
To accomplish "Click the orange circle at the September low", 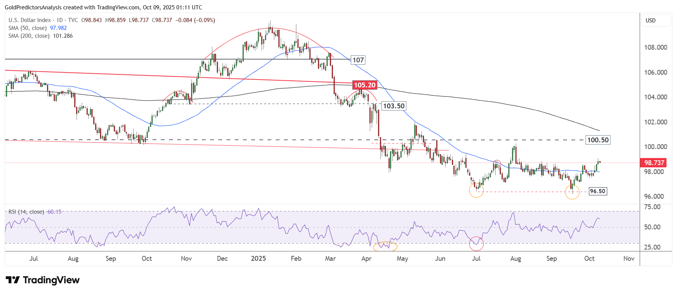I will [572, 192].
